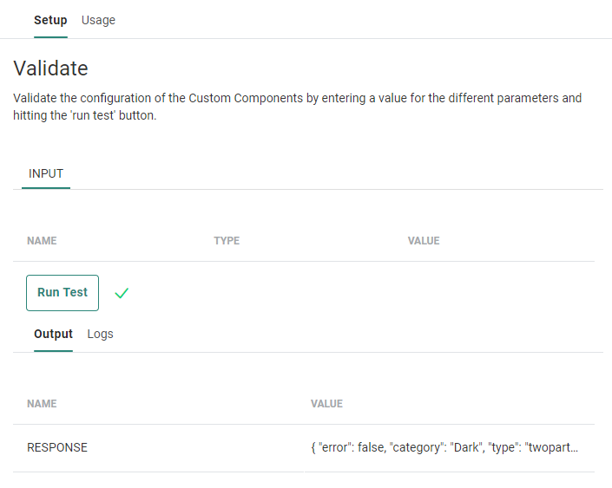
Task: Switch to the Setup tab
Action: click(50, 20)
